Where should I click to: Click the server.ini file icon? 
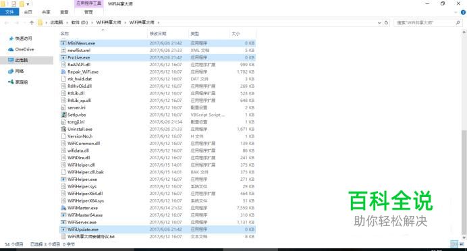[63, 107]
